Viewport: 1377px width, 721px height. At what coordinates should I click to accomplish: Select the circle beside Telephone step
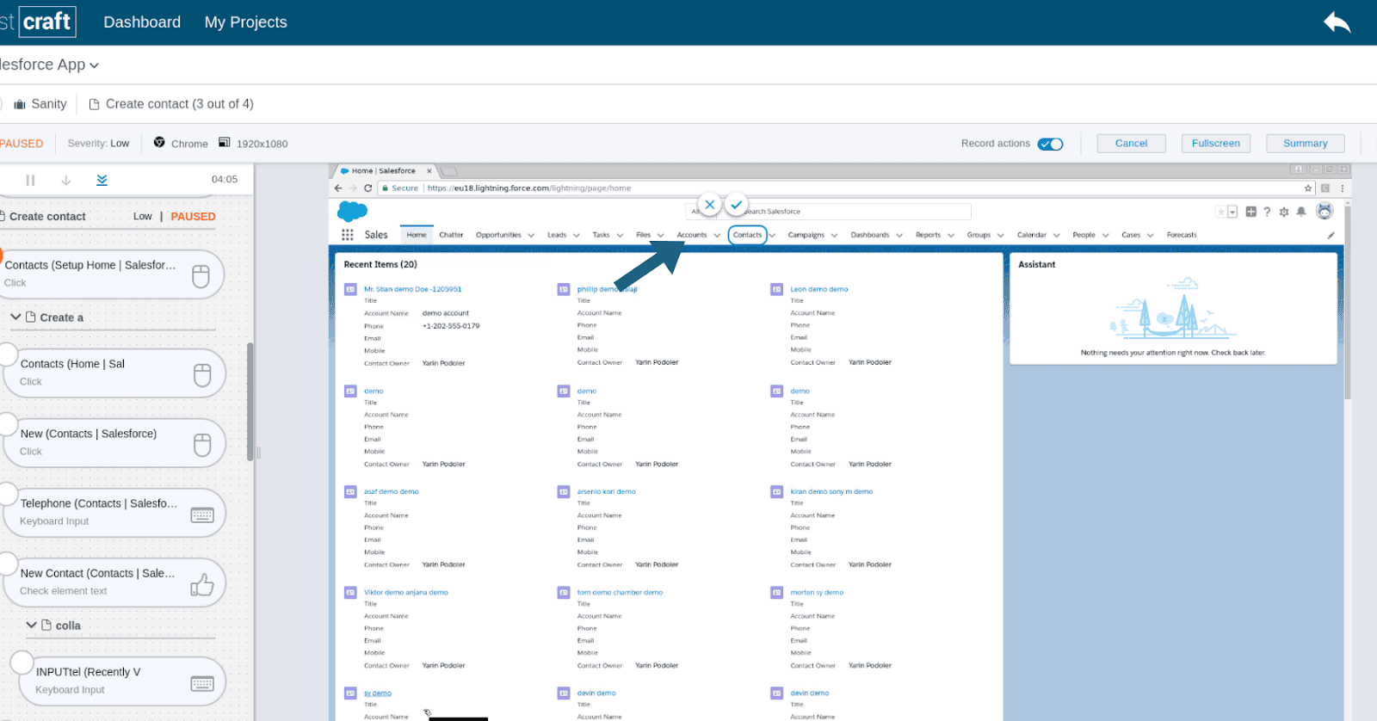8,494
